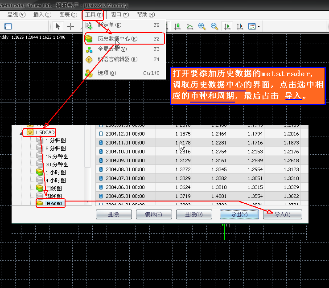Click the USDCAD dollar symbol icon
The image size is (329, 288).
(30, 132)
